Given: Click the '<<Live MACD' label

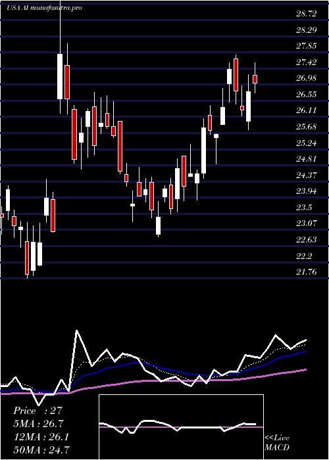Looking at the screenshot, I should pos(277,443).
